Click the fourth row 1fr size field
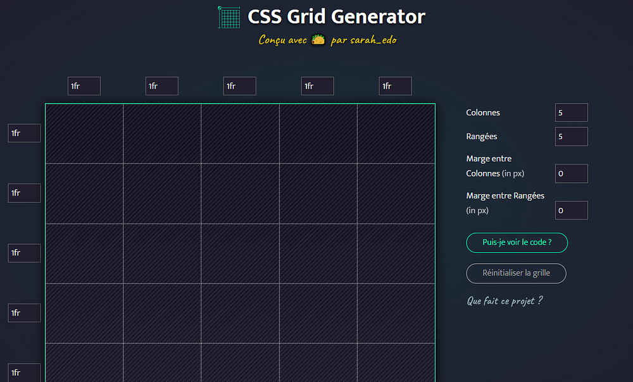633x382 pixels. 24,313
